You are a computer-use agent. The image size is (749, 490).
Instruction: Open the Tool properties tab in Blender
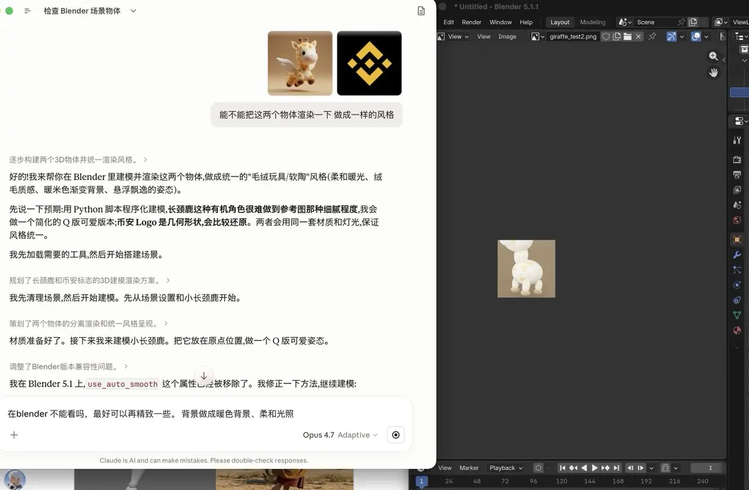[737, 140]
